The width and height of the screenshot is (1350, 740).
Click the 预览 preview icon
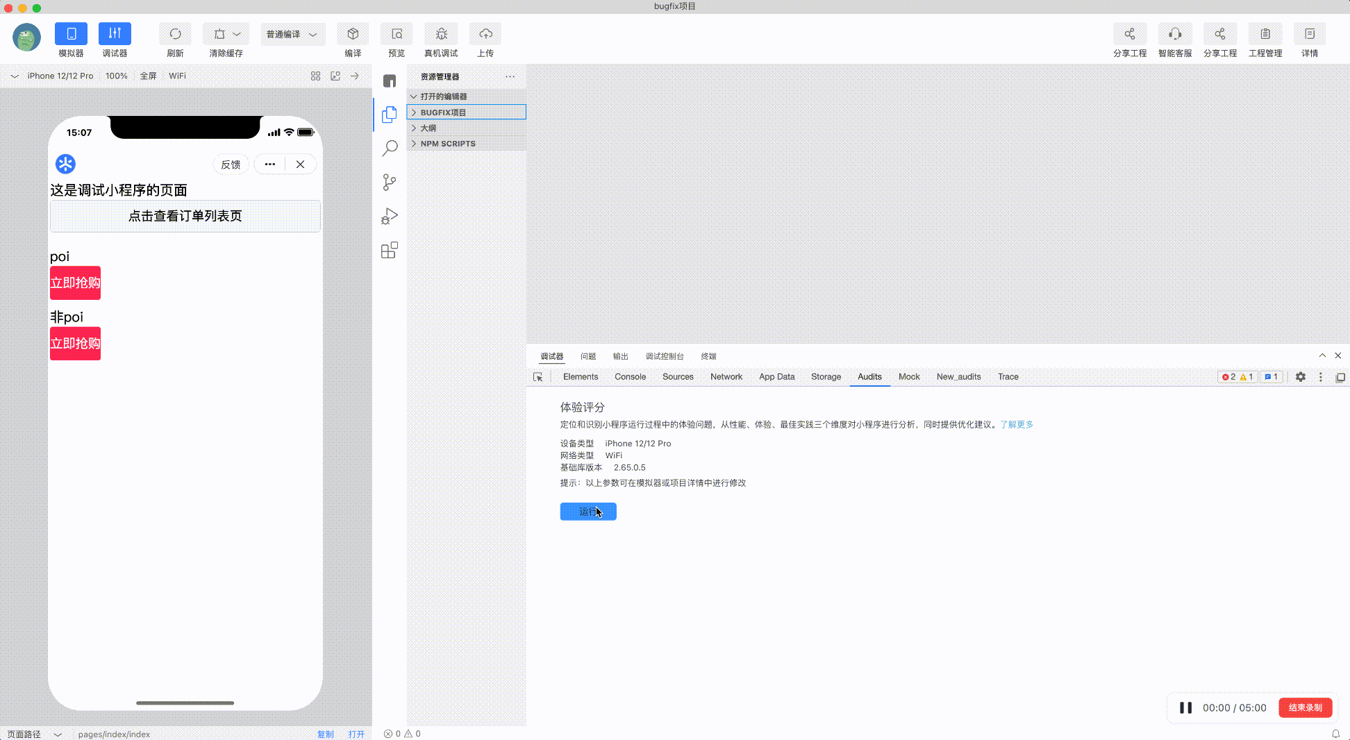point(397,34)
